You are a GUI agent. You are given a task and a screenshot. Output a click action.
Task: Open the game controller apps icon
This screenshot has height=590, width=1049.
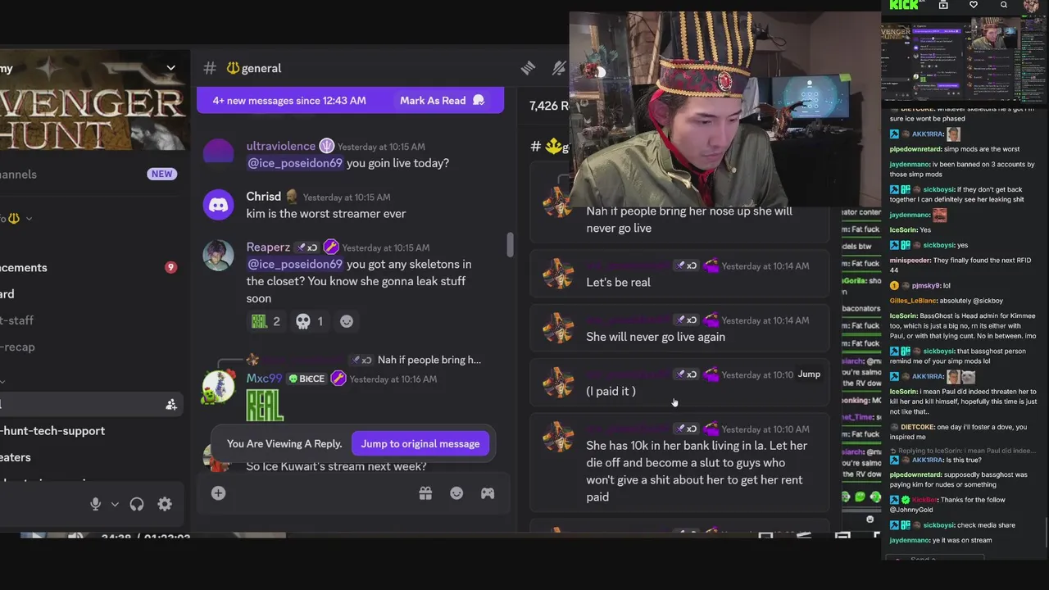(488, 493)
